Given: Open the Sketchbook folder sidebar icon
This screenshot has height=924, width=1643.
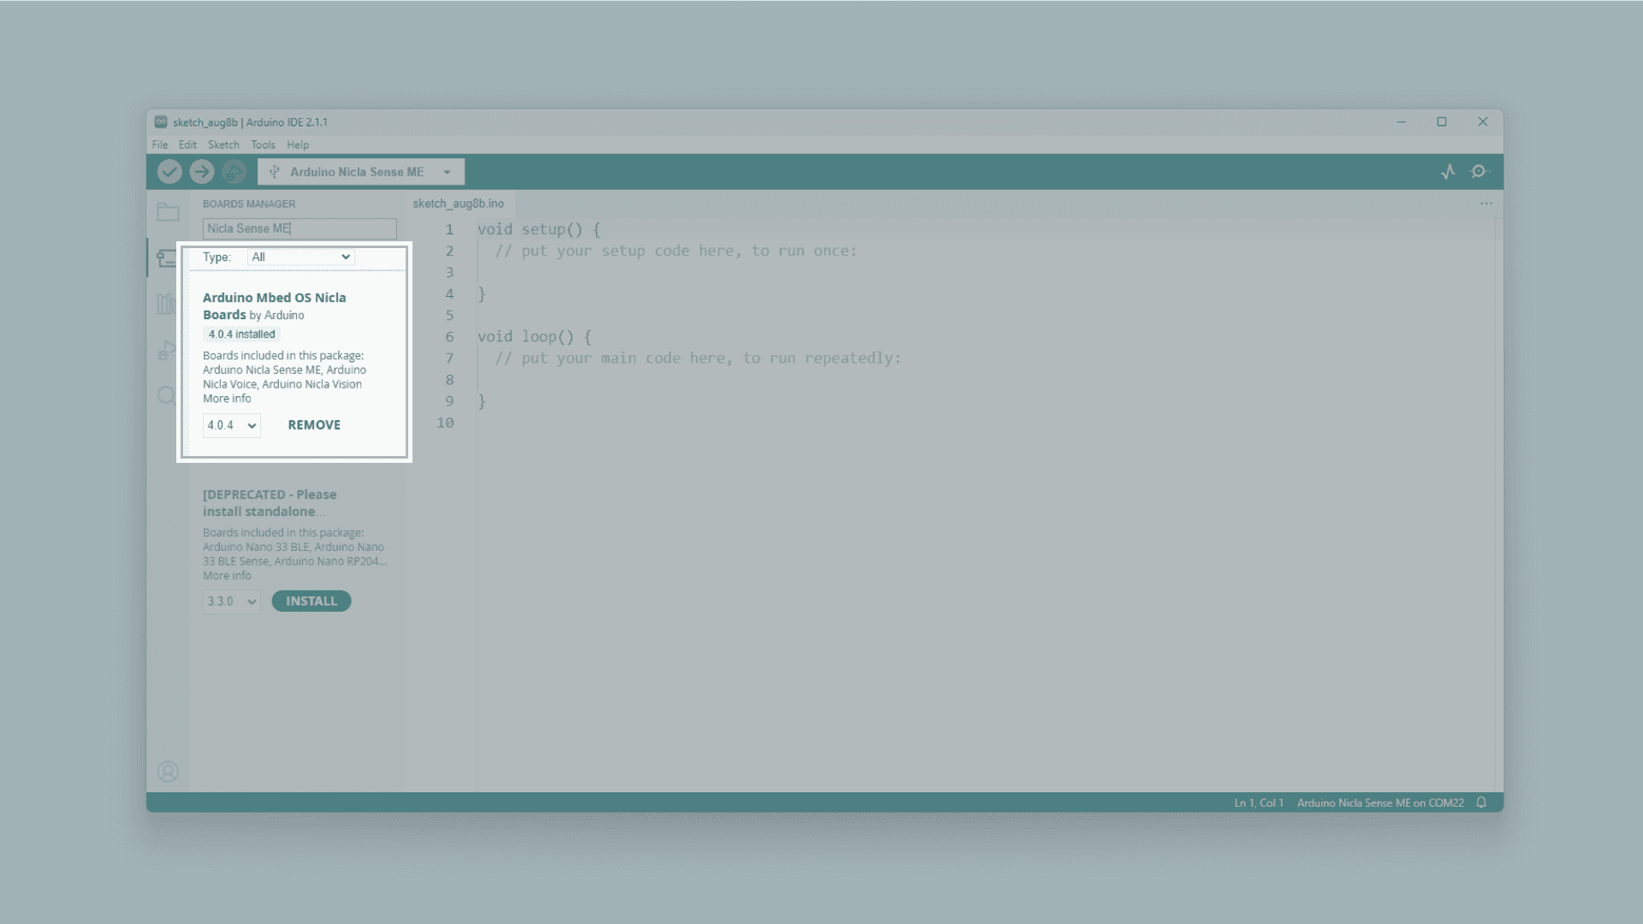Looking at the screenshot, I should point(168,212).
